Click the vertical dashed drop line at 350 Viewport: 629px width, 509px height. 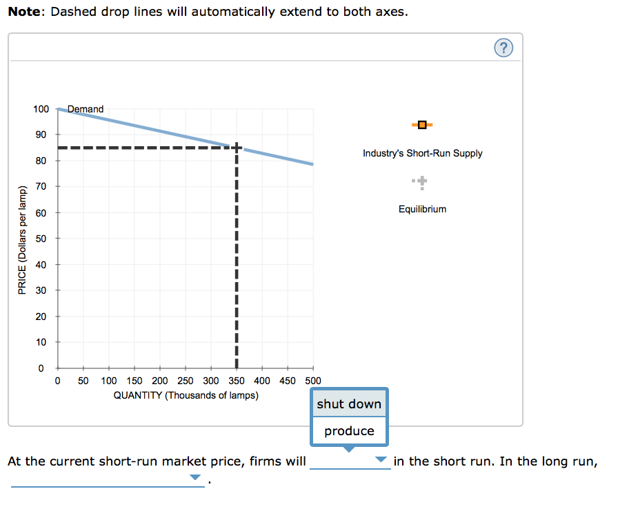pyautogui.click(x=237, y=262)
